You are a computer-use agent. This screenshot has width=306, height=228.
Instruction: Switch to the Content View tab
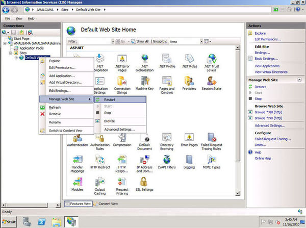pyautogui.click(x=106, y=204)
